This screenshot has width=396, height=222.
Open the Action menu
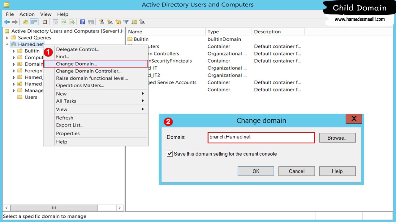pos(27,14)
